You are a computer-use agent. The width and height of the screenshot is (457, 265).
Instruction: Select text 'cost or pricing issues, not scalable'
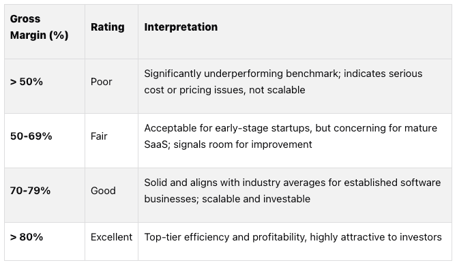[x=224, y=90]
